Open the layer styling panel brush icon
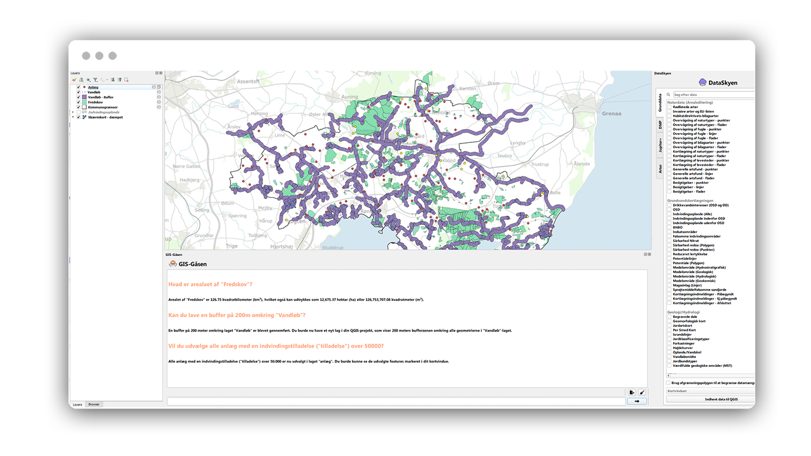Screen dimensions: 811x456 [74, 80]
